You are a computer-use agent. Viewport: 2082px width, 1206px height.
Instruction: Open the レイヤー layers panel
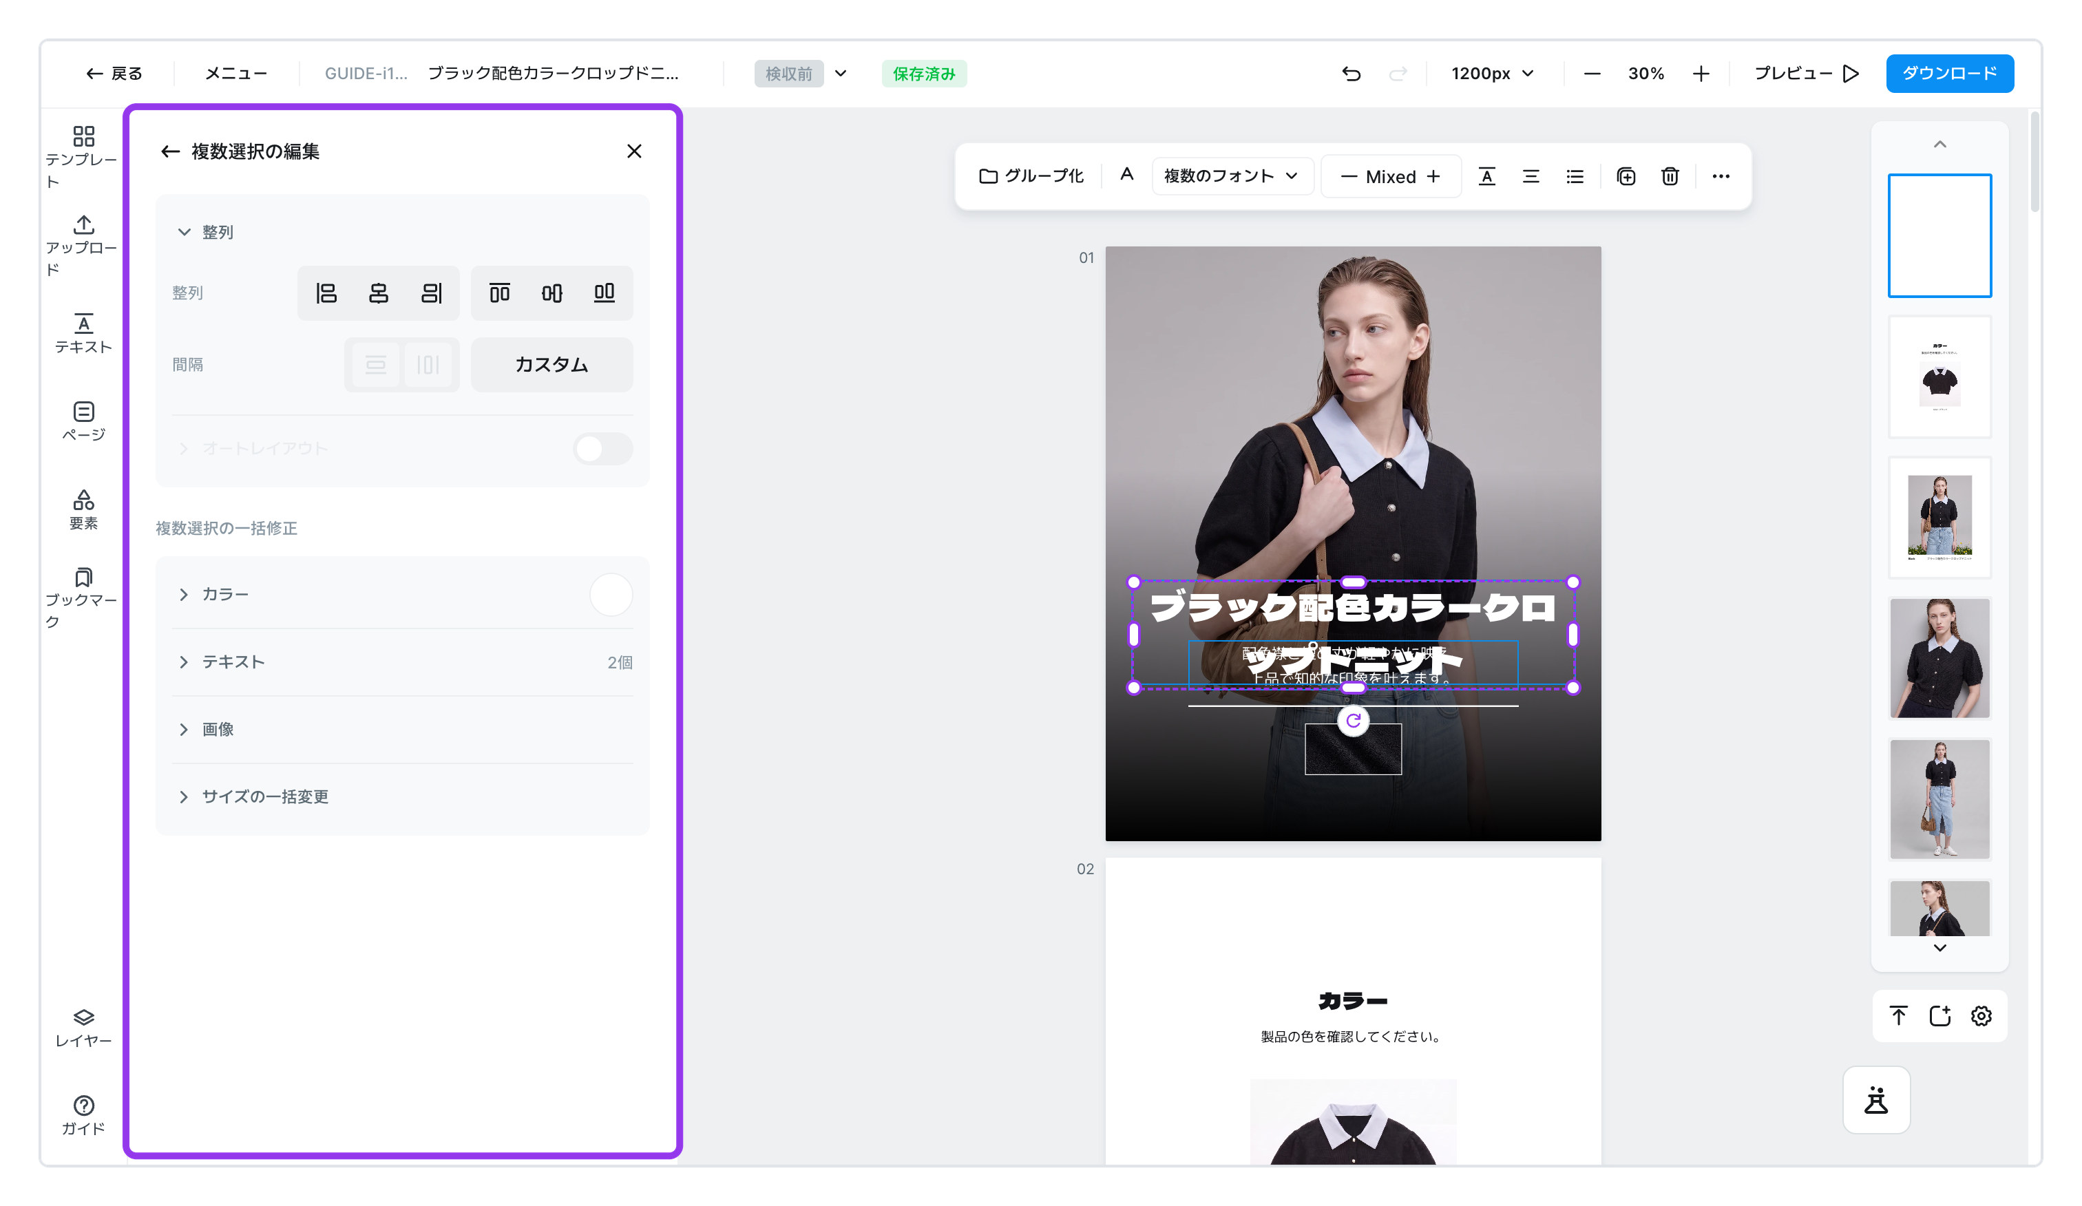click(x=83, y=1028)
